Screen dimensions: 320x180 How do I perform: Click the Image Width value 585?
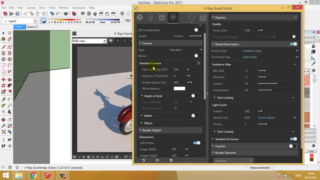coord(174,149)
